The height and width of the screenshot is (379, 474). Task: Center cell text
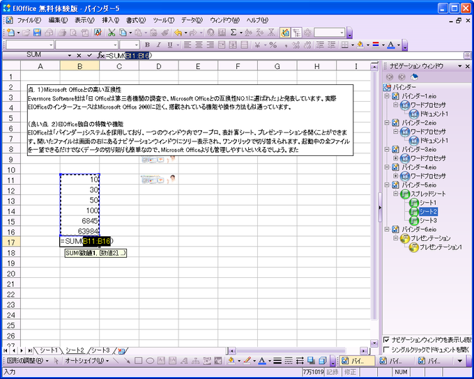pyautogui.click(x=199, y=45)
